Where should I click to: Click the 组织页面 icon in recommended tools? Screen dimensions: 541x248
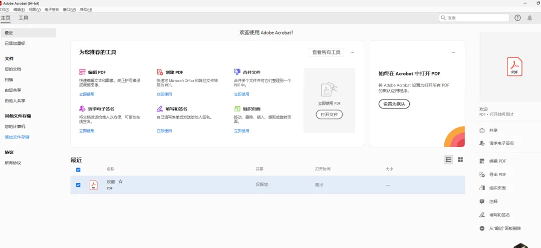click(237, 108)
